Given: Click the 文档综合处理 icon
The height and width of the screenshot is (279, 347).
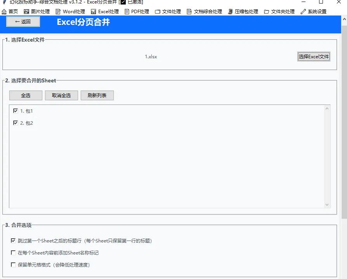Looking at the screenshot, I should pos(189,12).
